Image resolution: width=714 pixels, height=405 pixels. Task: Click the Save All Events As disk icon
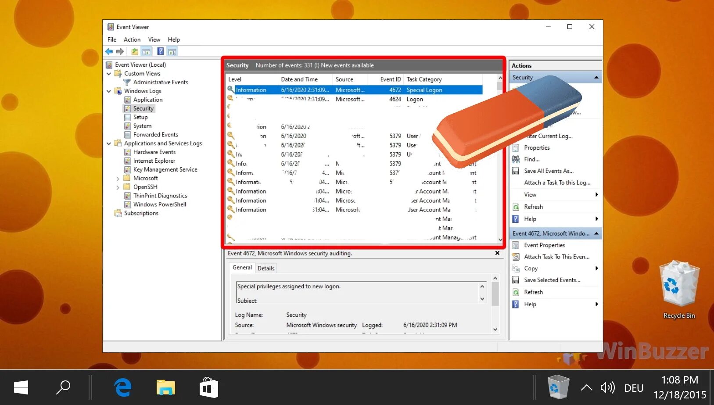point(516,171)
